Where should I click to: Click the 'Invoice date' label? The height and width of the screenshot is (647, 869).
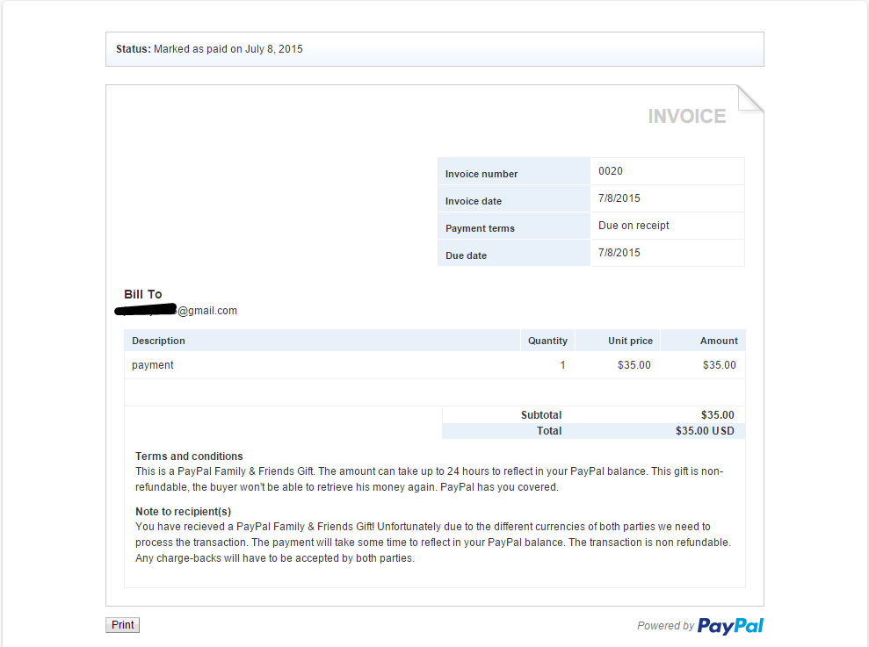point(474,201)
